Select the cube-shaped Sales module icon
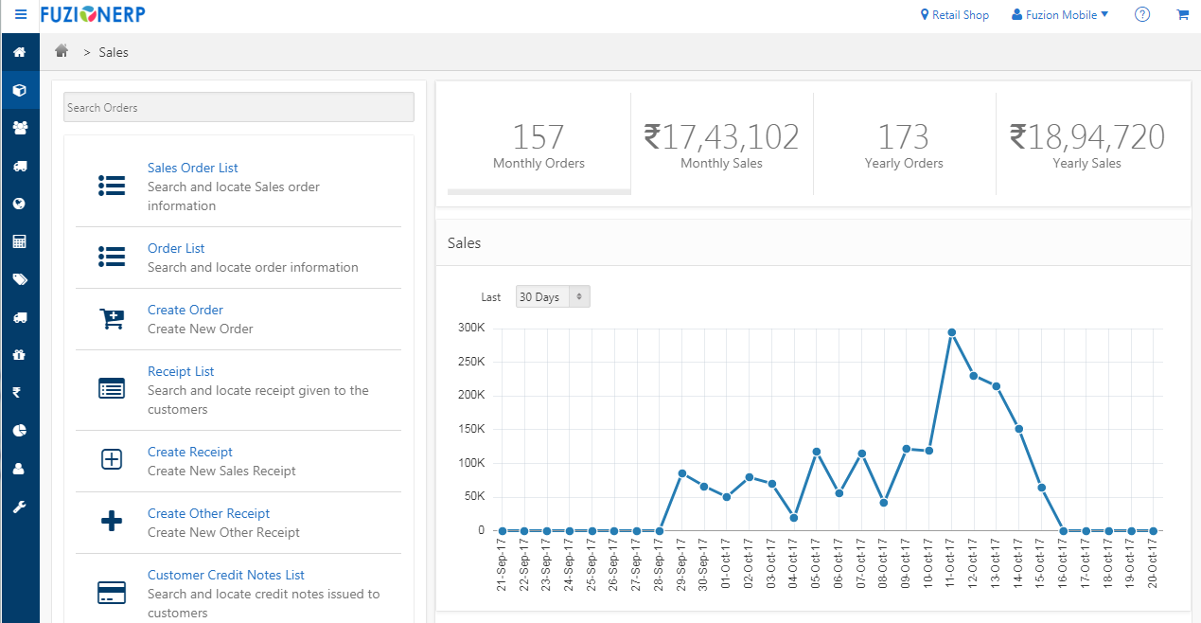 [20, 90]
